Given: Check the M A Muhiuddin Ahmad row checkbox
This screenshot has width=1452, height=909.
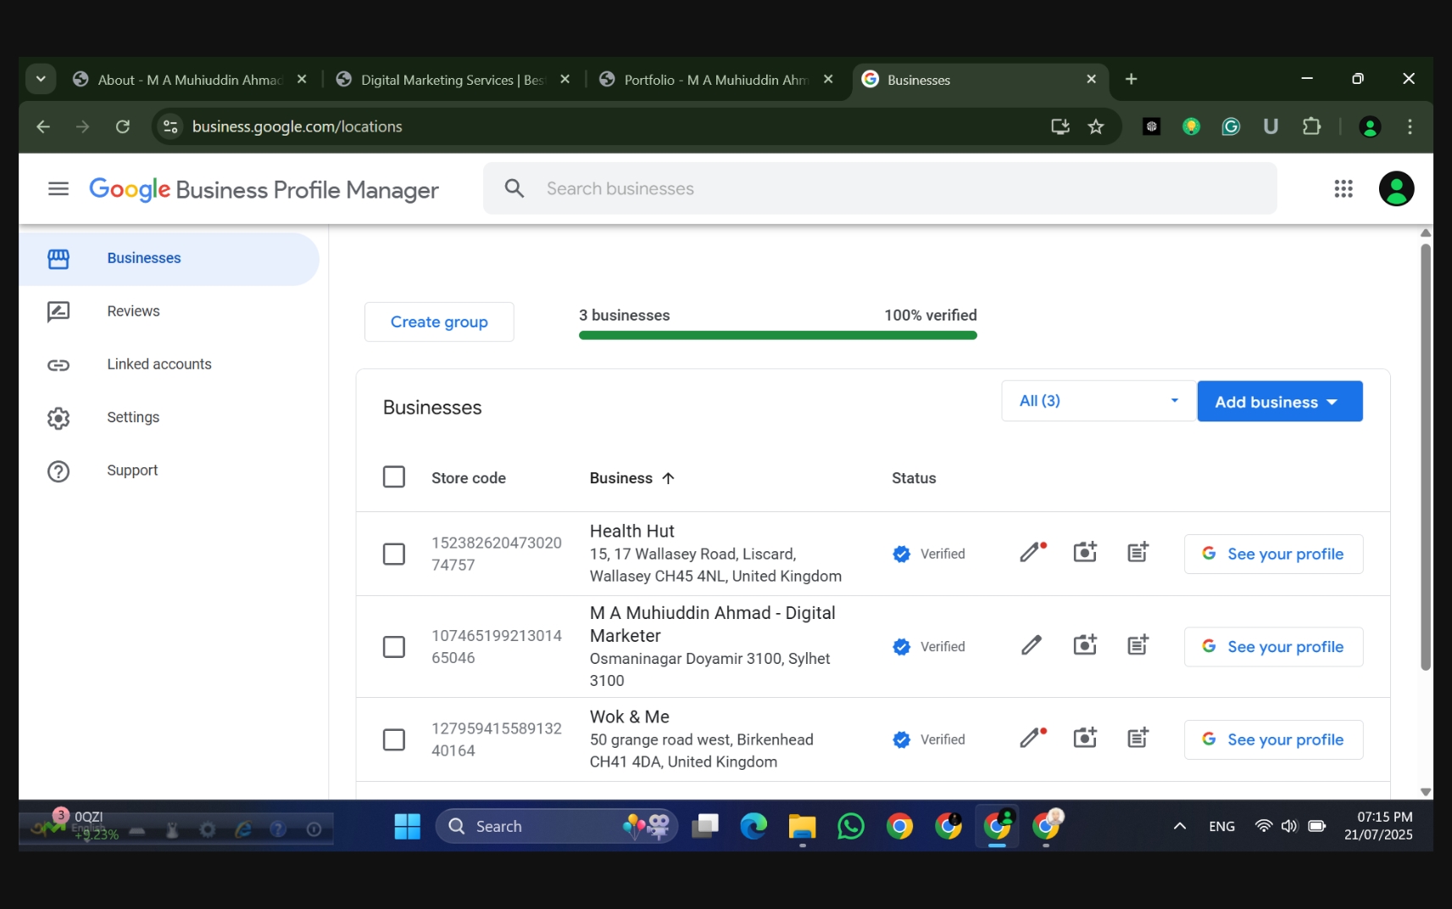Looking at the screenshot, I should pyautogui.click(x=394, y=647).
